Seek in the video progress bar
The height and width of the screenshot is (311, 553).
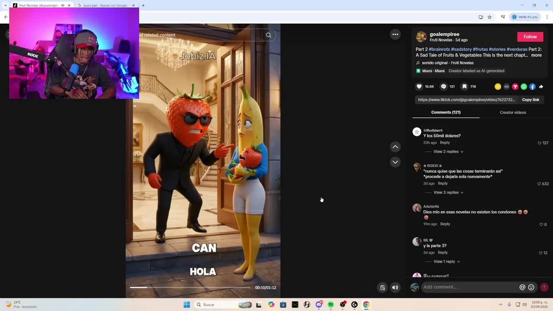coord(190,287)
